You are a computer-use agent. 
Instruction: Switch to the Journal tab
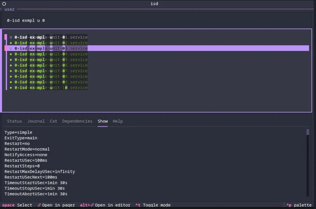pyautogui.click(x=36, y=121)
